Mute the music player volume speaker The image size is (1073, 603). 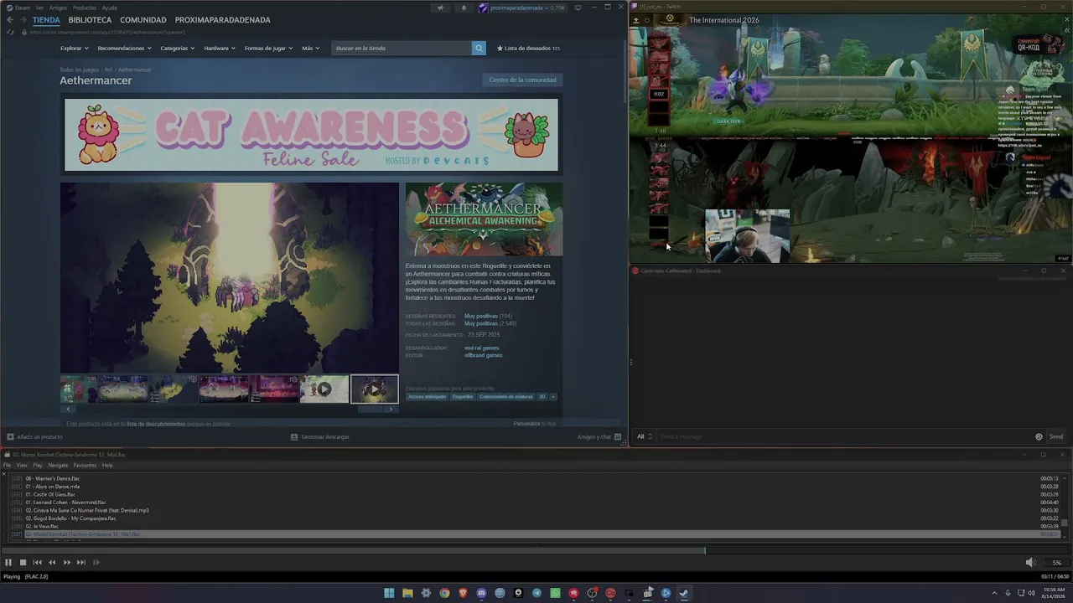[x=1031, y=563]
